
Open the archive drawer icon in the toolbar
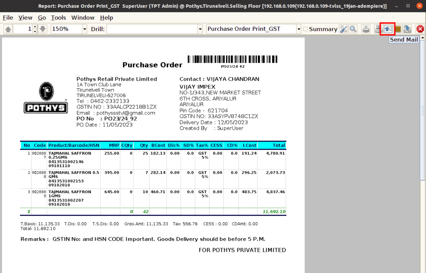coord(398,29)
